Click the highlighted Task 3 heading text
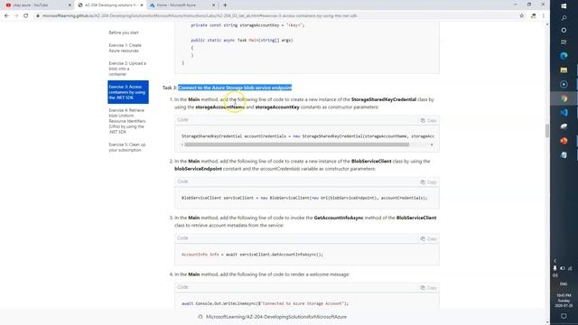This screenshot has height=325, width=578. click(235, 88)
